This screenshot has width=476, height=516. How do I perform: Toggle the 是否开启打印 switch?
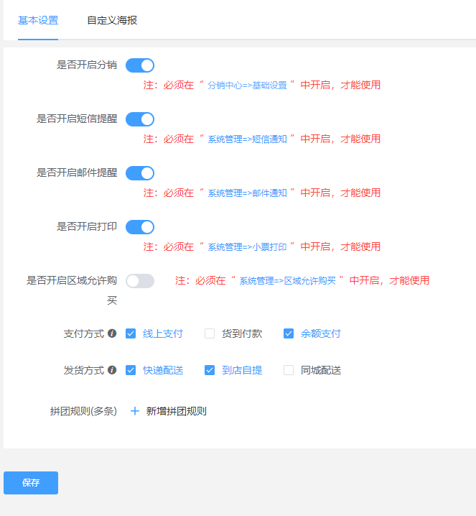(140, 227)
